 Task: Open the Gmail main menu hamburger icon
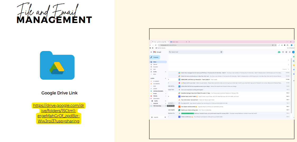coord(151,52)
